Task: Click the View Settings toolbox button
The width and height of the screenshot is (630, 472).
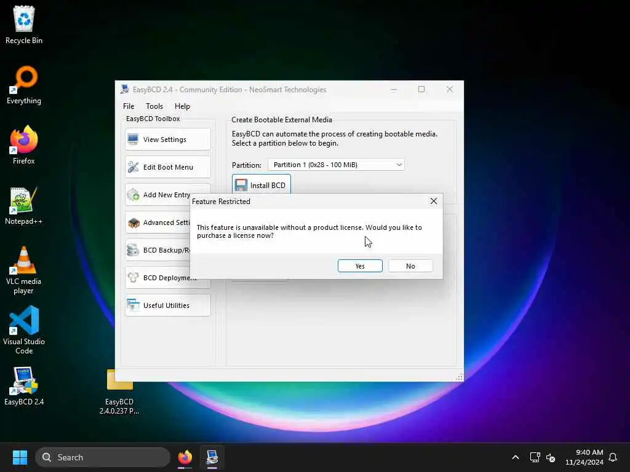Action: pyautogui.click(x=167, y=140)
